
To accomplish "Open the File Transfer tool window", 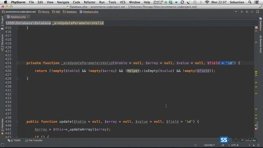I will (34, 141).
